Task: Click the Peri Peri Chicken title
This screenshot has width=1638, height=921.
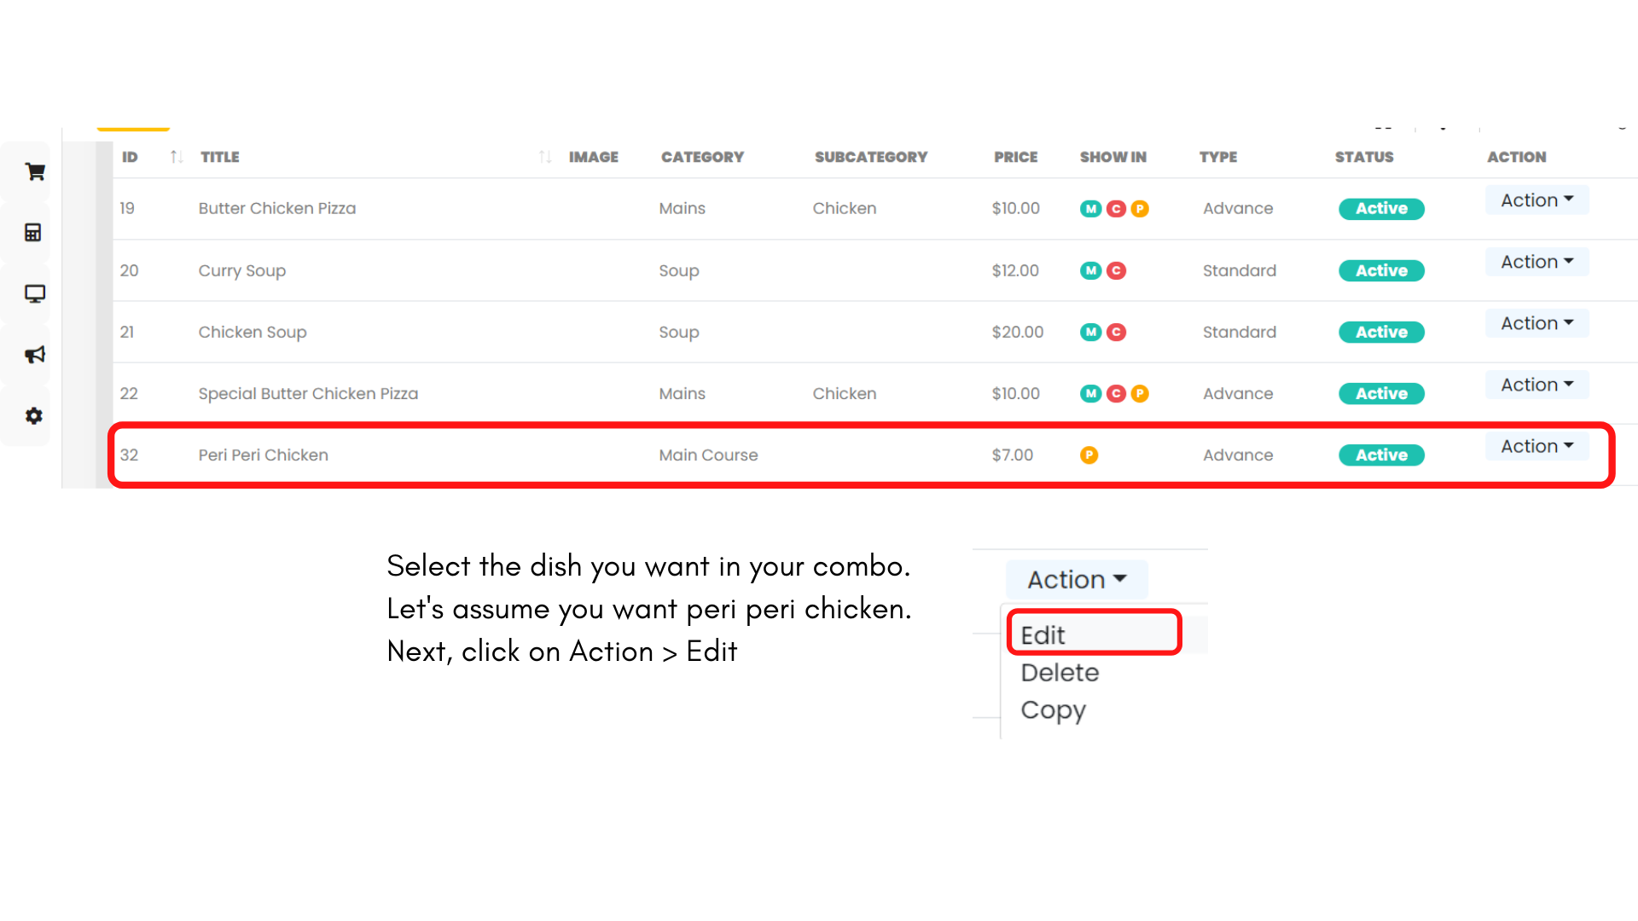Action: tap(263, 455)
